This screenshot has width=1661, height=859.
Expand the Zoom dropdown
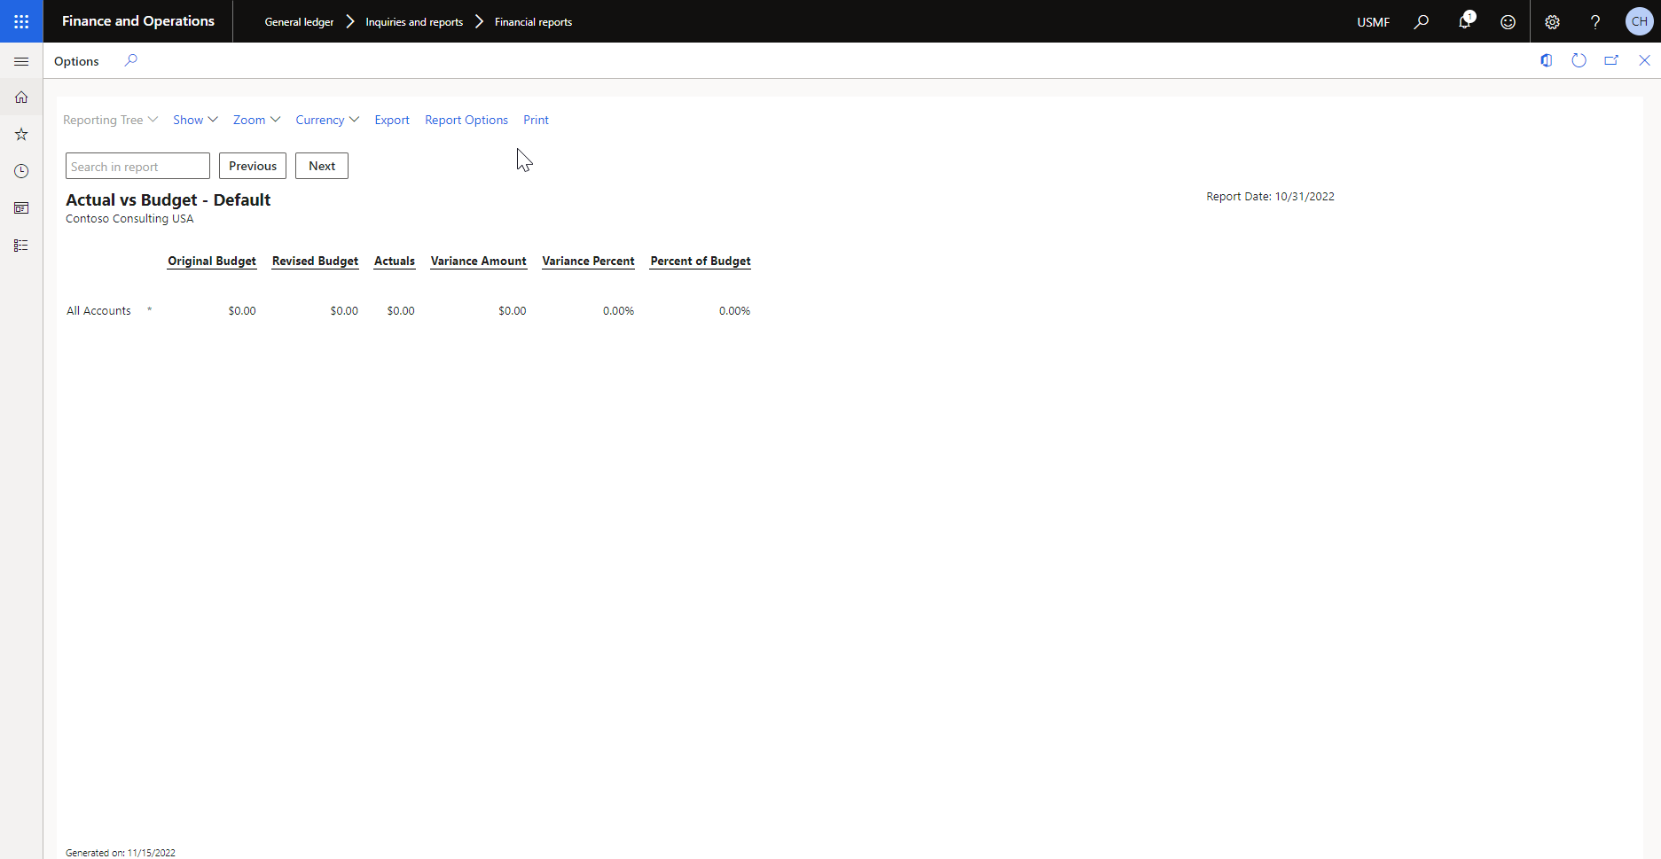pyautogui.click(x=256, y=120)
